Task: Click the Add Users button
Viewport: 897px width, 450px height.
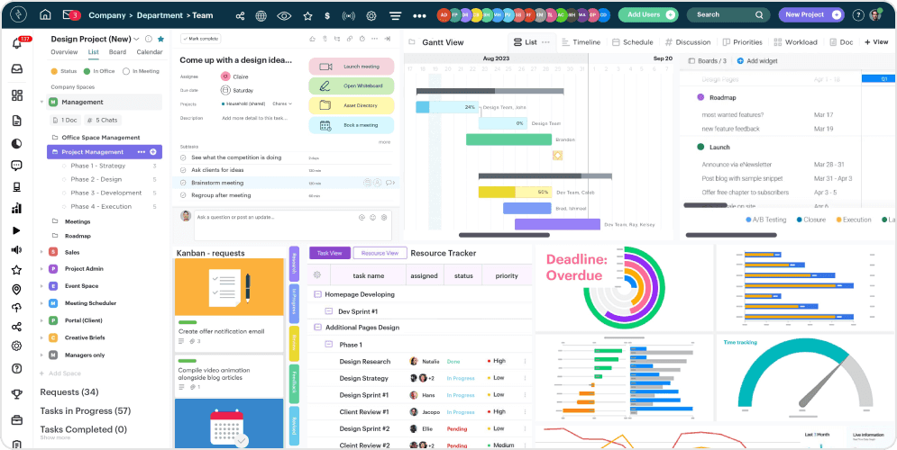Action: 647,15
